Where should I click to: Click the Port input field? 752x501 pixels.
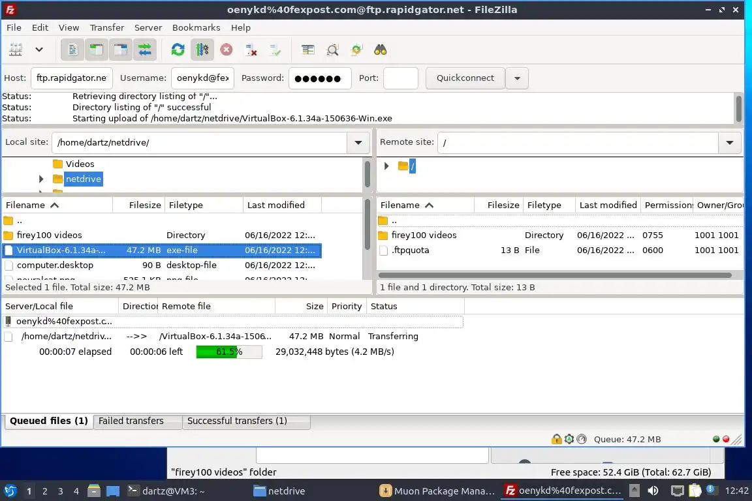400,78
